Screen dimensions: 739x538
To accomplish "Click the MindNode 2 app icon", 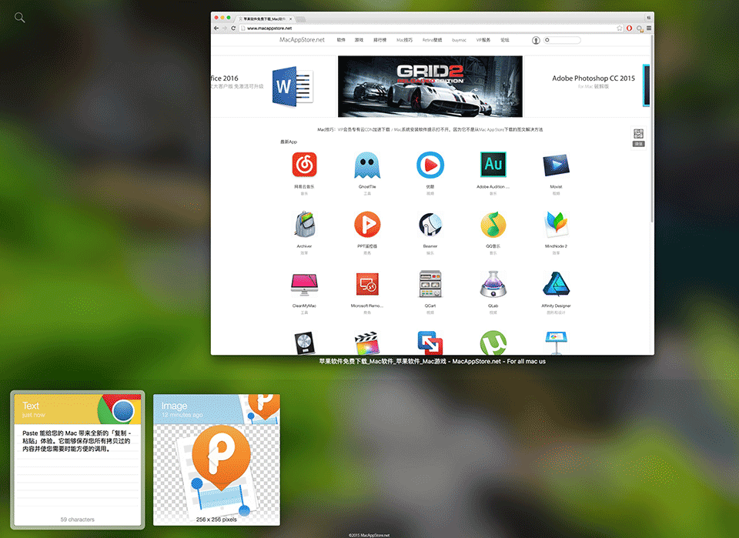I will 556,225.
